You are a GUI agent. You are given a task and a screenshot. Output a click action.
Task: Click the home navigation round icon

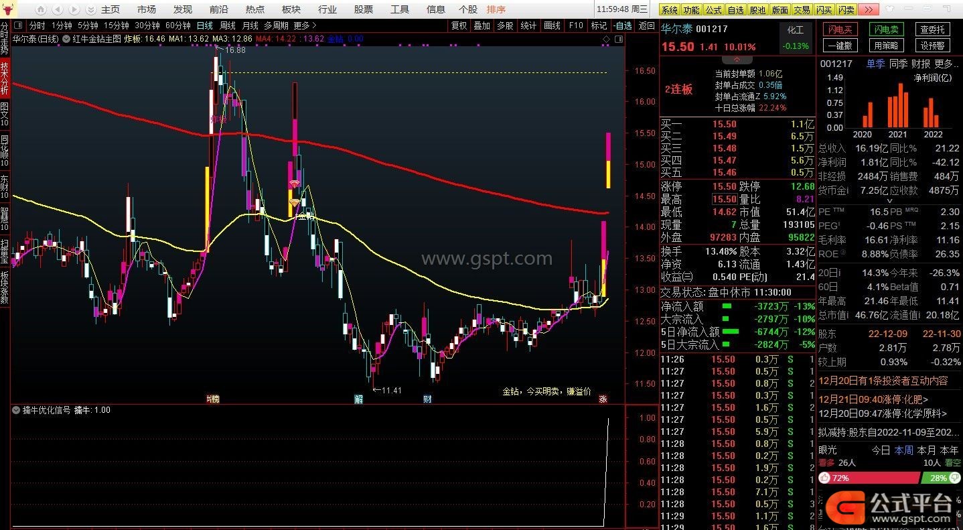[x=41, y=9]
